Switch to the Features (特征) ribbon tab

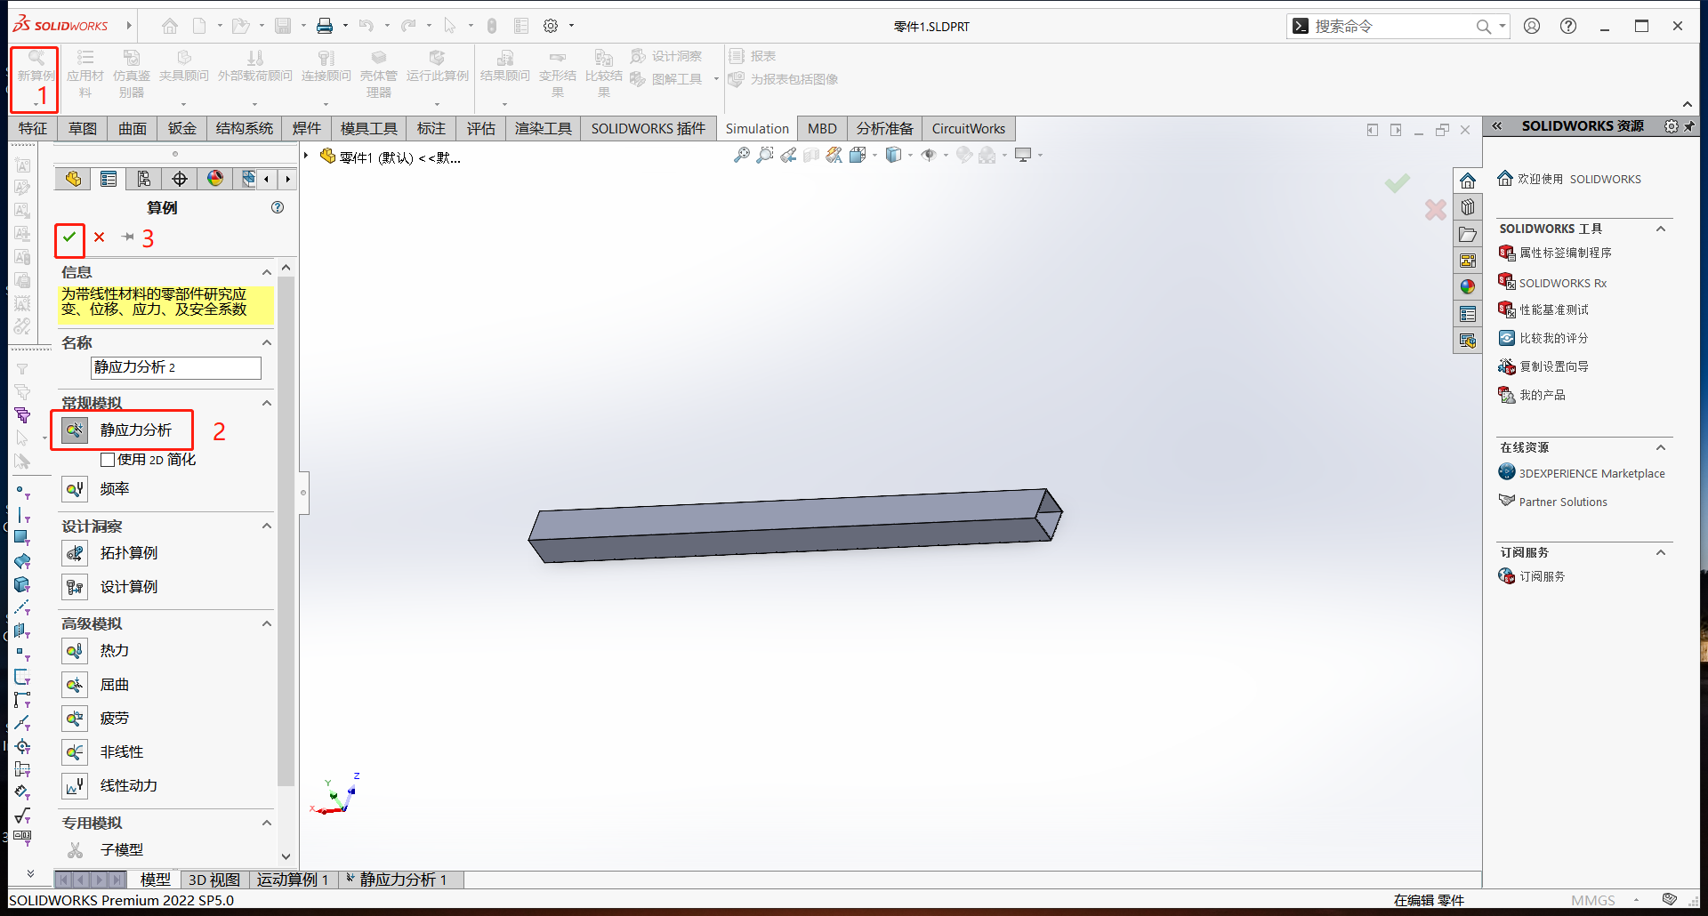tap(33, 129)
